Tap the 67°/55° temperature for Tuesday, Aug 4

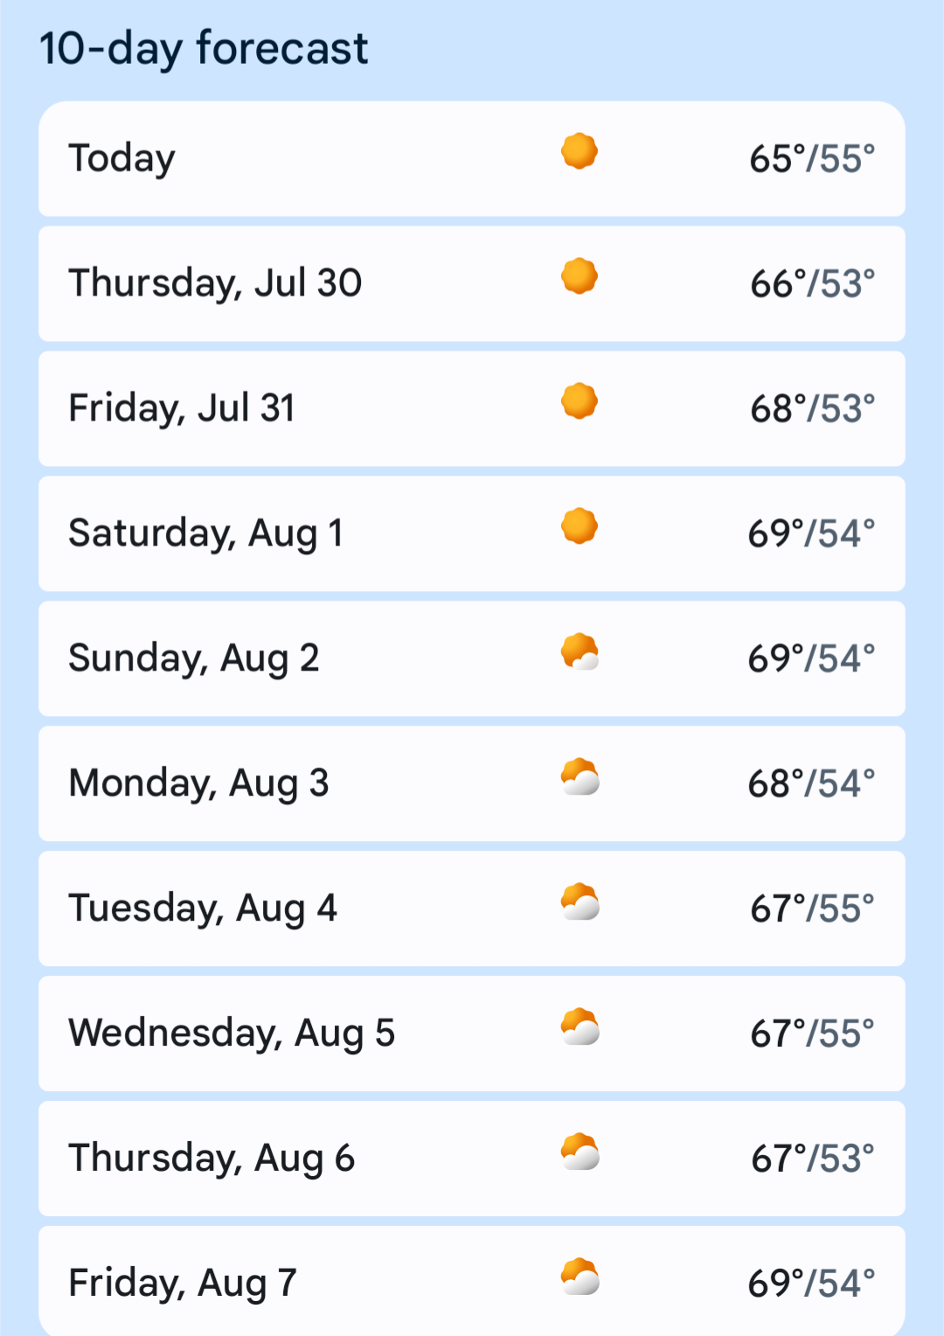(812, 908)
